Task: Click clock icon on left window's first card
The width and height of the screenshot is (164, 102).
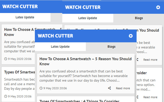Action: tap(6, 59)
